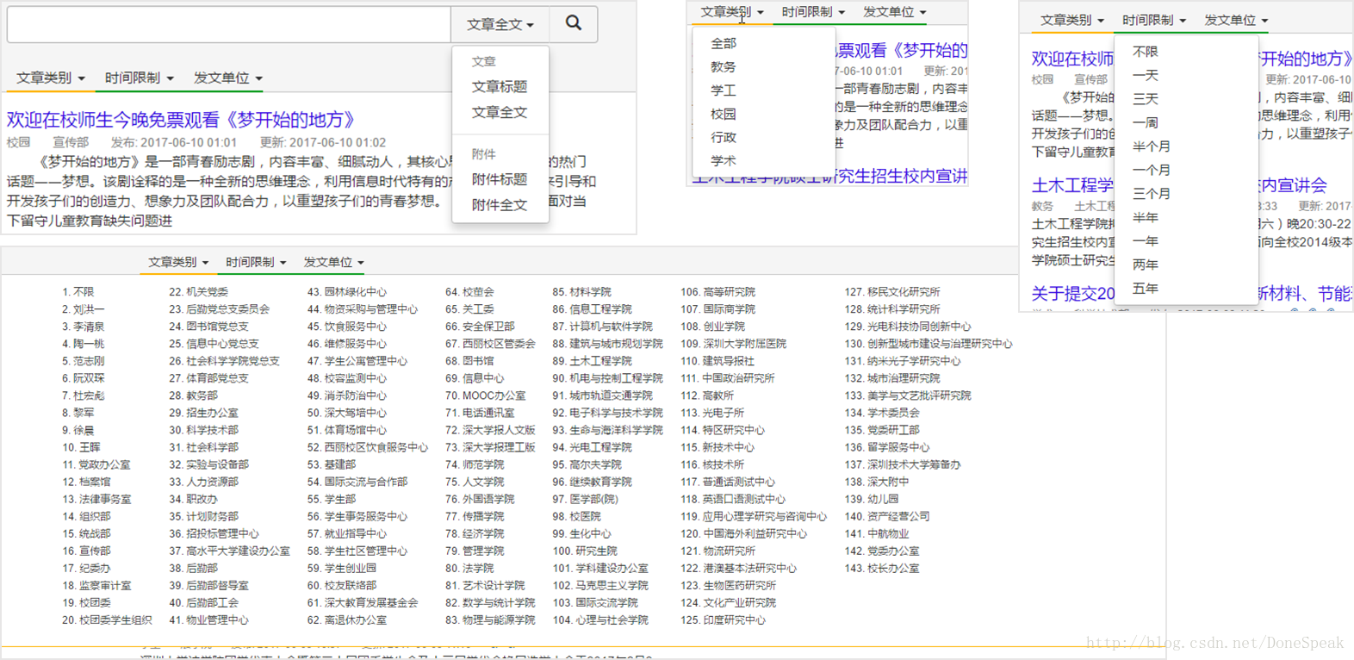Choose 文章全文 in the opened scope menu list
This screenshot has width=1354, height=660.
tap(500, 112)
